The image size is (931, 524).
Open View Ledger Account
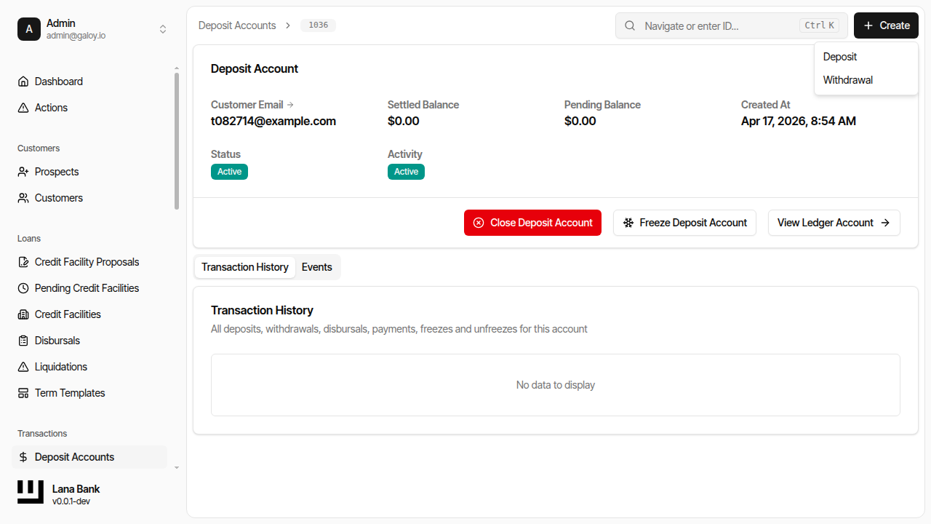(834, 223)
